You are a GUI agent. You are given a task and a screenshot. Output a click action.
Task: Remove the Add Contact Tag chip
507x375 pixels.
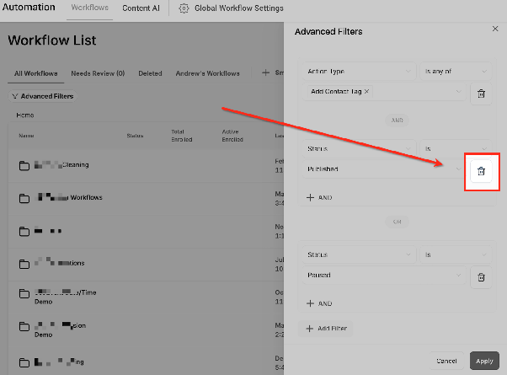tap(366, 92)
